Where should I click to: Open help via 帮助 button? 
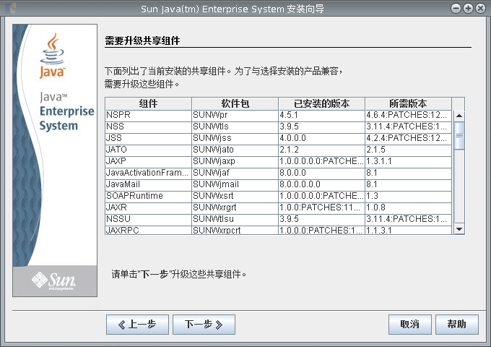click(x=457, y=325)
